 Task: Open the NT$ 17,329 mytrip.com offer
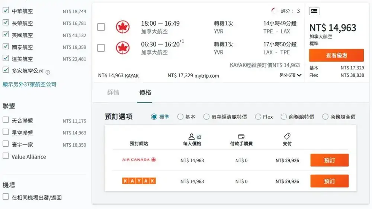[193, 76]
